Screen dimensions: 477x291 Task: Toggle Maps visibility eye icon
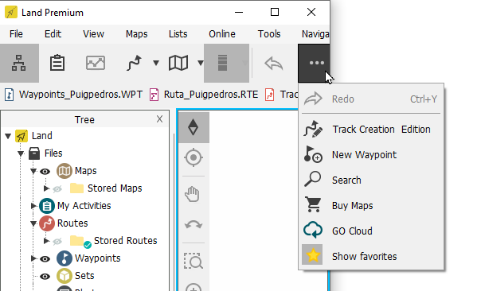45,171
